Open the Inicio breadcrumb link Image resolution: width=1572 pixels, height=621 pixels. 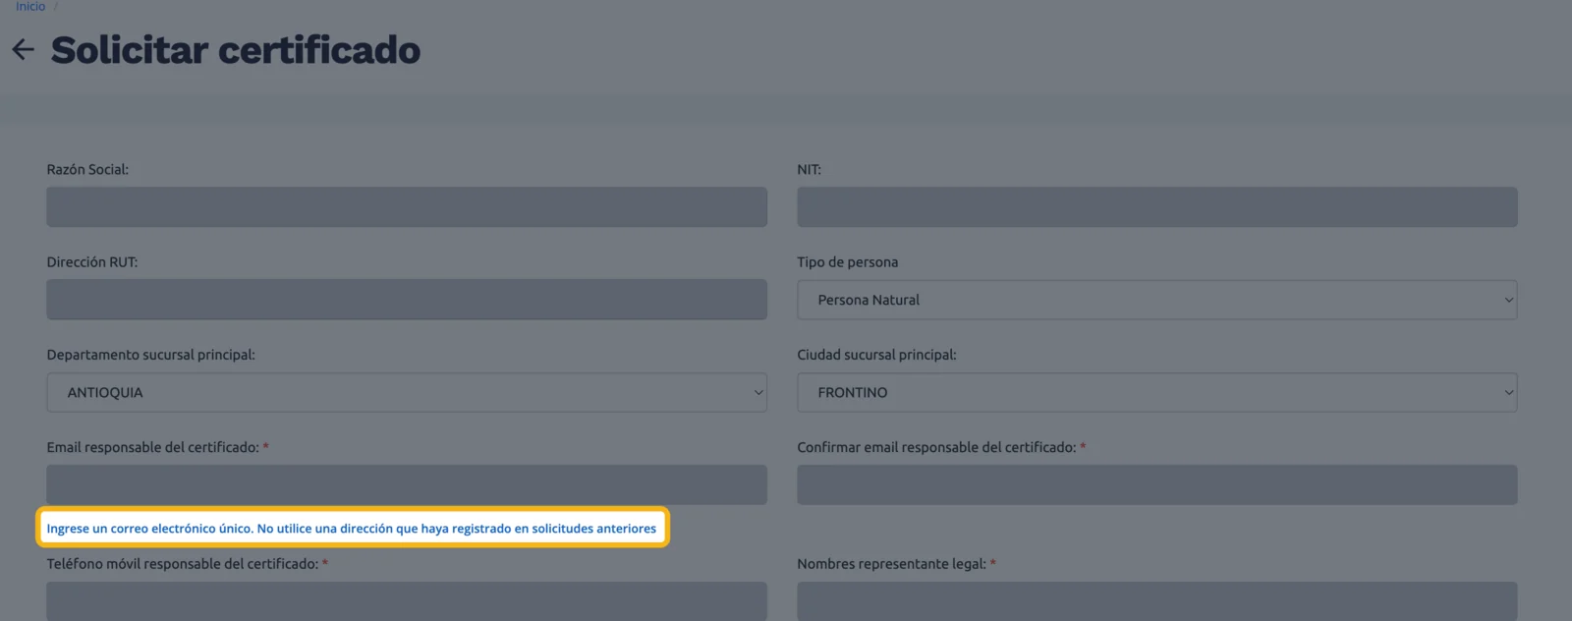pyautogui.click(x=30, y=6)
